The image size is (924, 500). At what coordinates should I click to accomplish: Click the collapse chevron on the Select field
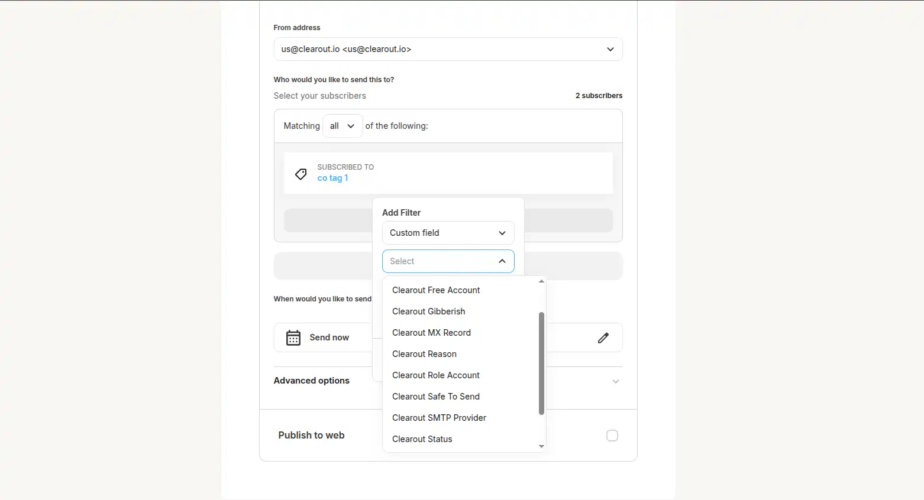click(x=502, y=261)
